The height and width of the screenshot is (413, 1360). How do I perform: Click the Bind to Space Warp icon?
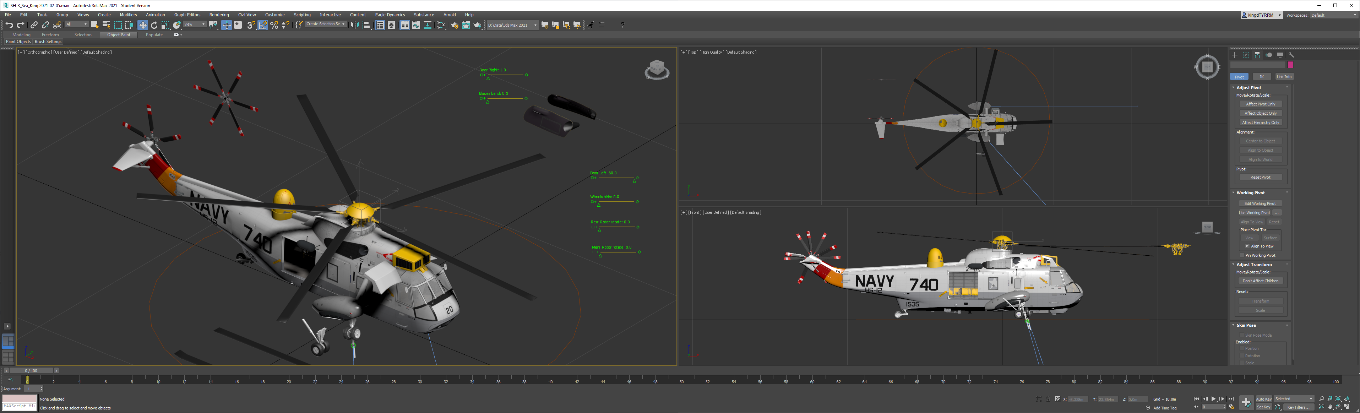point(57,25)
